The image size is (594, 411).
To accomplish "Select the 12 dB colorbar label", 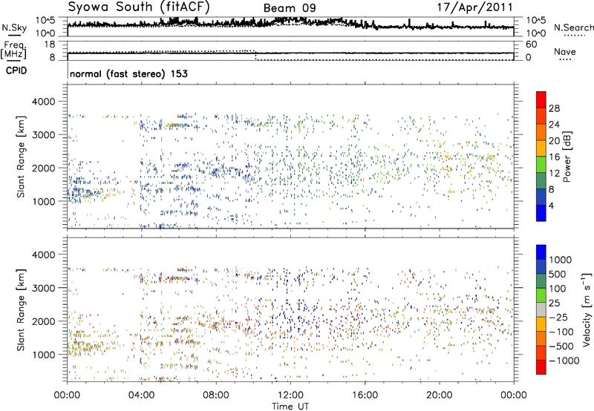I will pyautogui.click(x=554, y=174).
